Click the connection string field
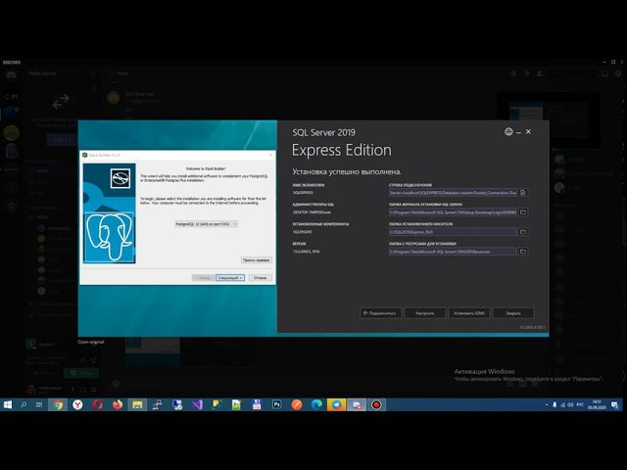This screenshot has width=627, height=470. pos(453,193)
